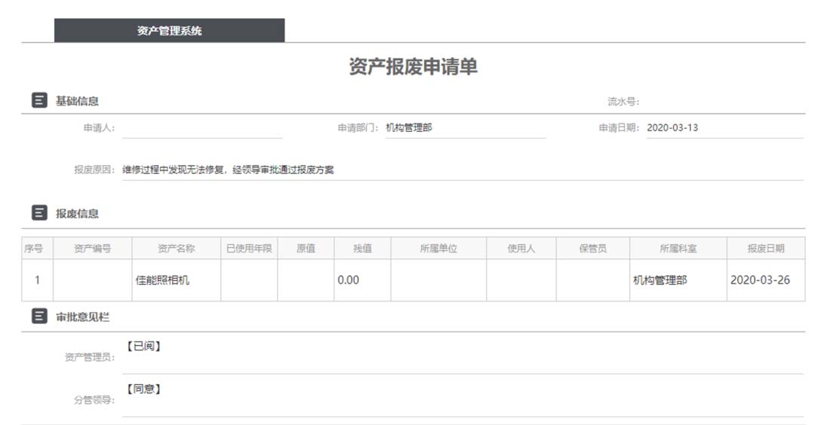Click the 报废信息 section heading

click(x=78, y=214)
